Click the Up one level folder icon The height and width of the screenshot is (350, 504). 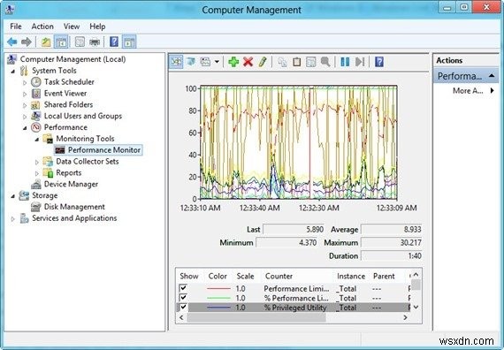click(x=46, y=42)
